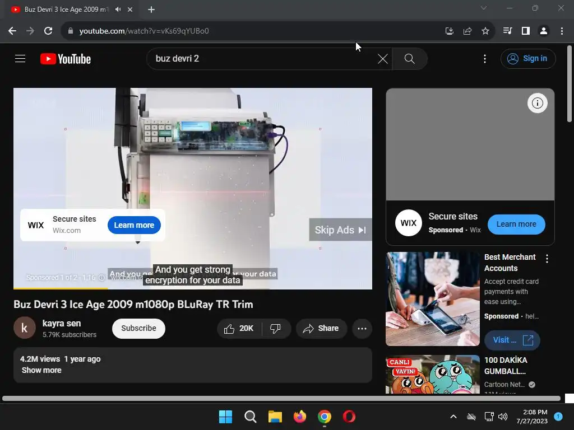Reload the page
Image resolution: width=574 pixels, height=430 pixels.
point(48,31)
